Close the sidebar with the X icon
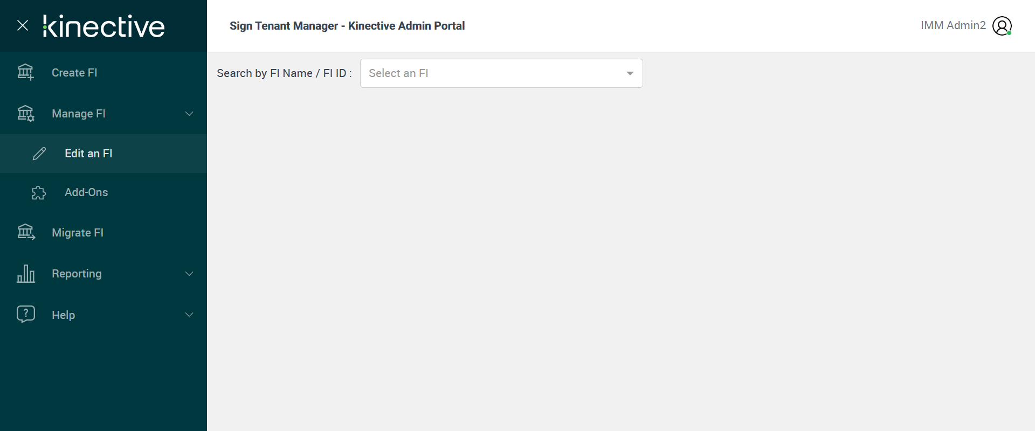 click(x=23, y=25)
